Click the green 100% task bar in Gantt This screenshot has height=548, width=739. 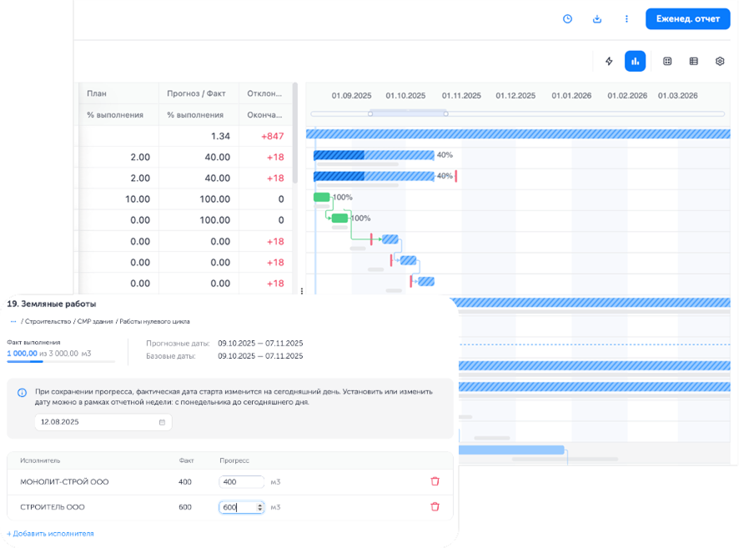point(322,197)
